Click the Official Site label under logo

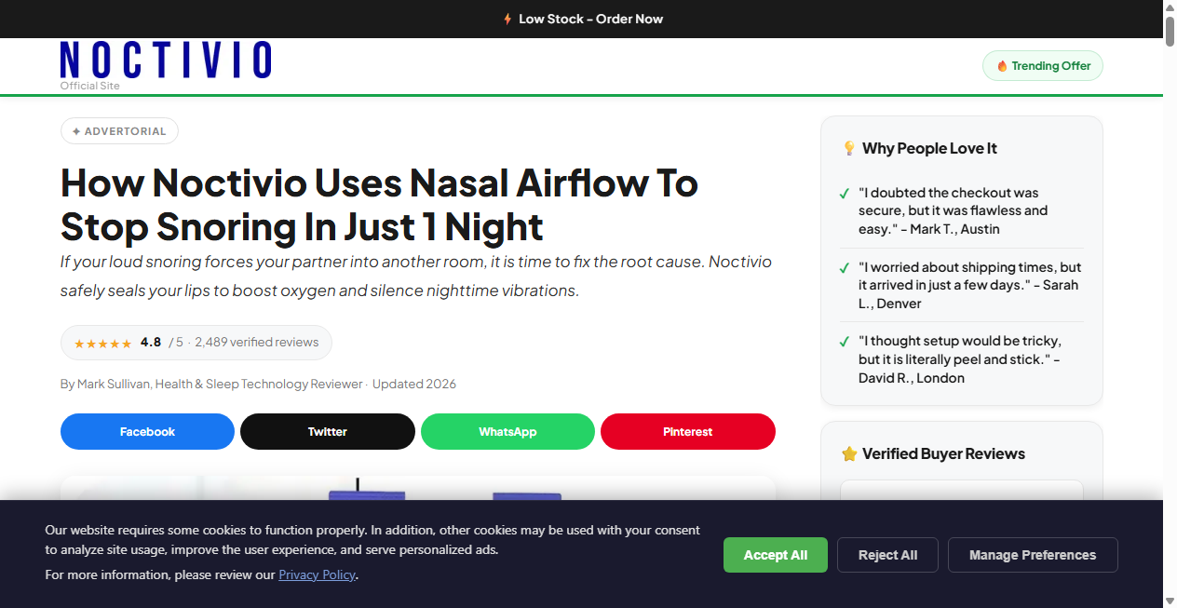90,86
